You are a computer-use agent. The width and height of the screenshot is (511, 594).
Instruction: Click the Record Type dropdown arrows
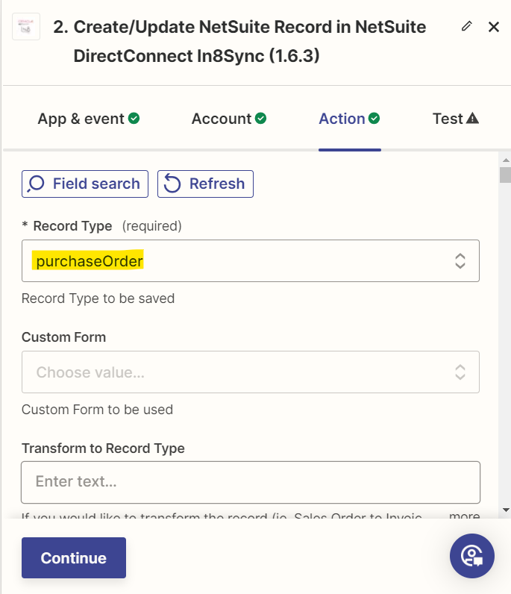(460, 261)
